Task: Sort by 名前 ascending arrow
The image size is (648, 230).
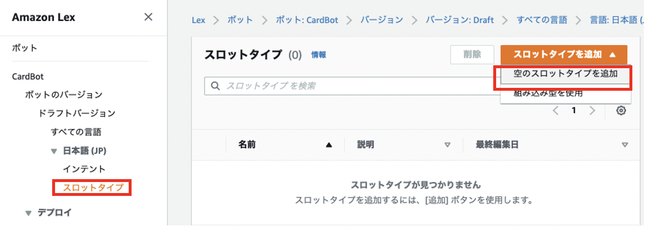Action: [x=329, y=145]
